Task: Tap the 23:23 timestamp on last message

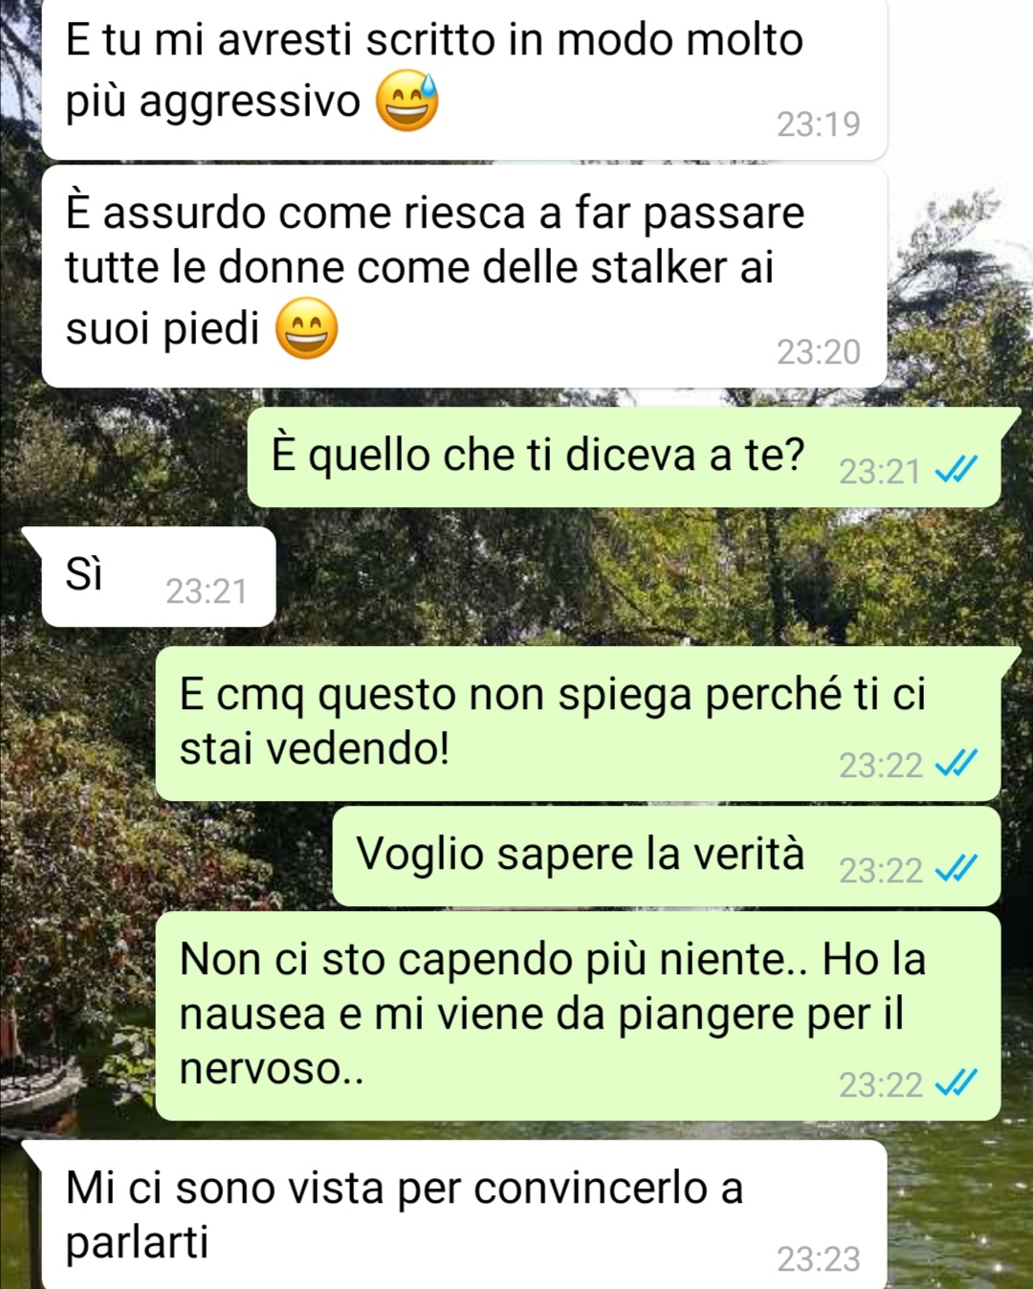Action: (819, 1259)
